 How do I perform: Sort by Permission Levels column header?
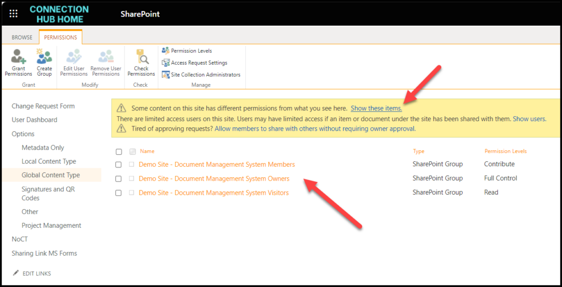click(505, 151)
